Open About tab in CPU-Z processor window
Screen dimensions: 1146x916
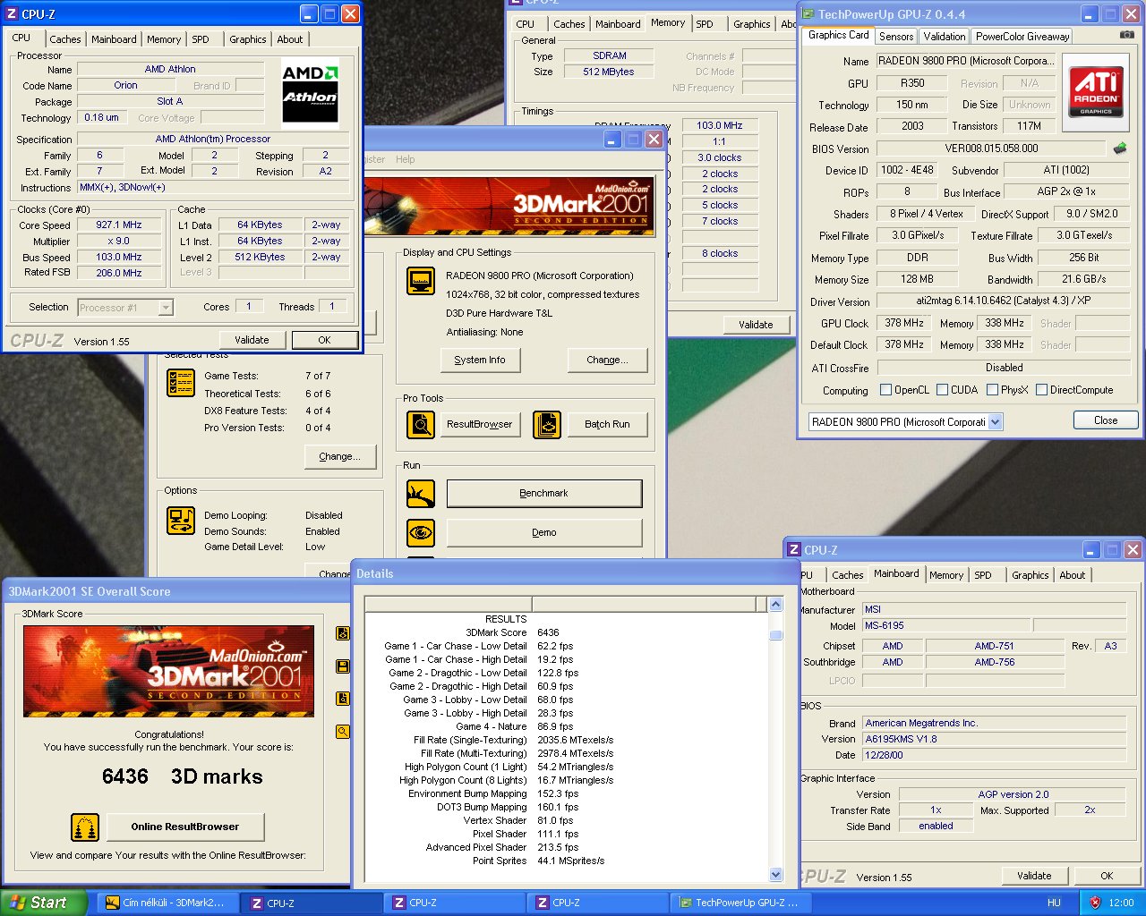tap(289, 39)
